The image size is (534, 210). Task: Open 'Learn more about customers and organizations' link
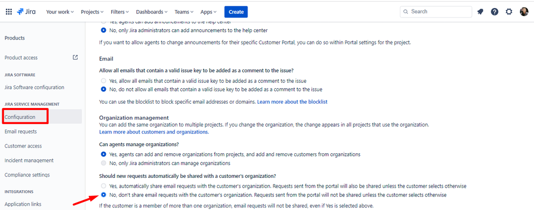click(x=154, y=132)
